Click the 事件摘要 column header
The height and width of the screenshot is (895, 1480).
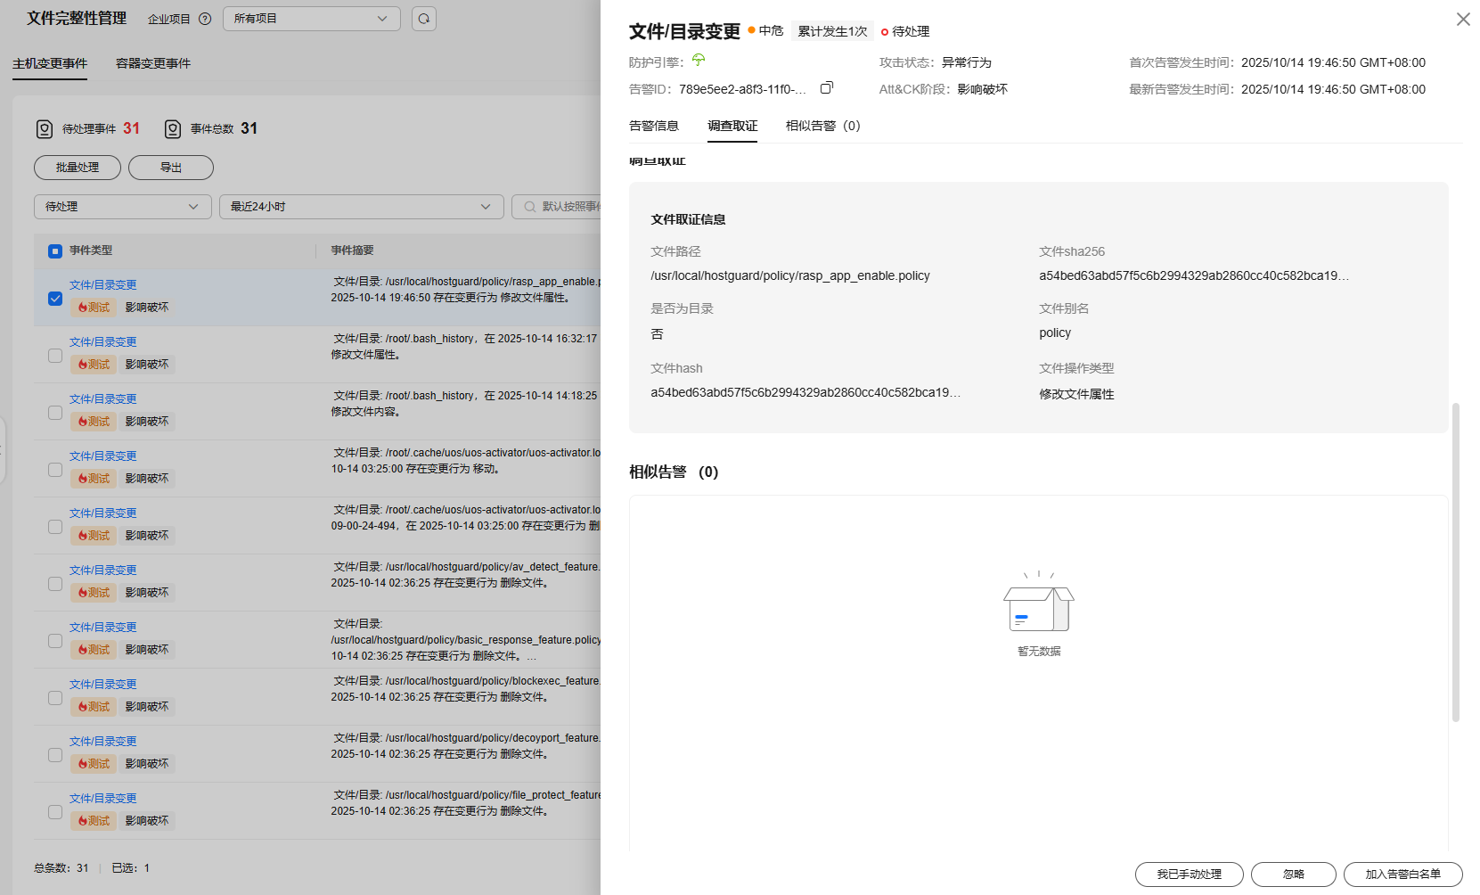pyautogui.click(x=352, y=250)
